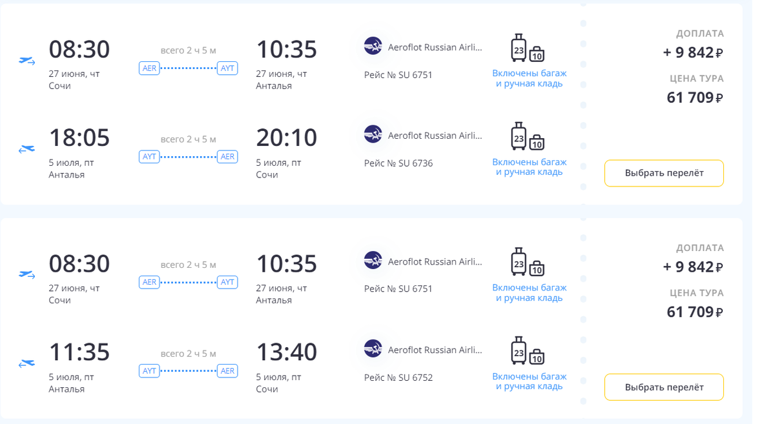Click the tour price 61 709 ₽ in the first offer
The height and width of the screenshot is (424, 775).
pos(695,97)
